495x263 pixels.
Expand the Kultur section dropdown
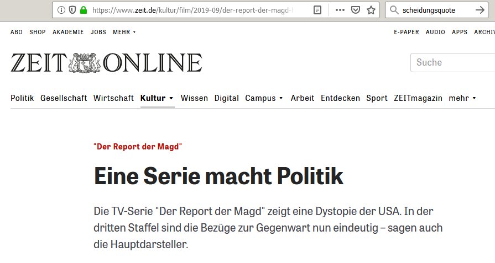click(x=171, y=98)
